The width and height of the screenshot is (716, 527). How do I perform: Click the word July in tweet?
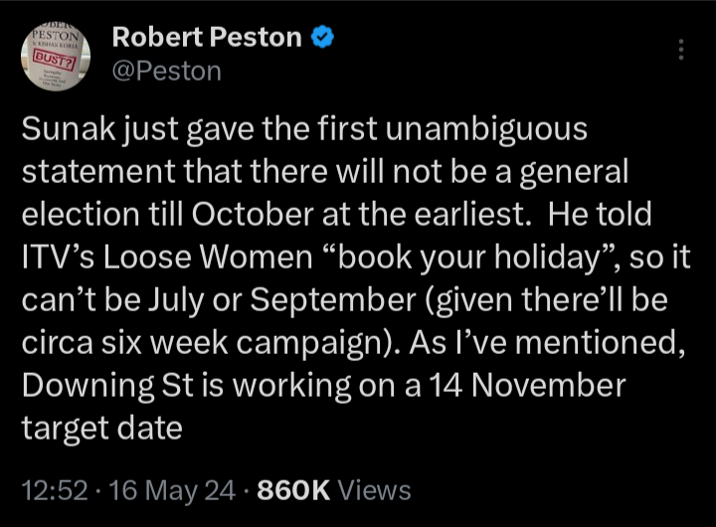click(176, 300)
